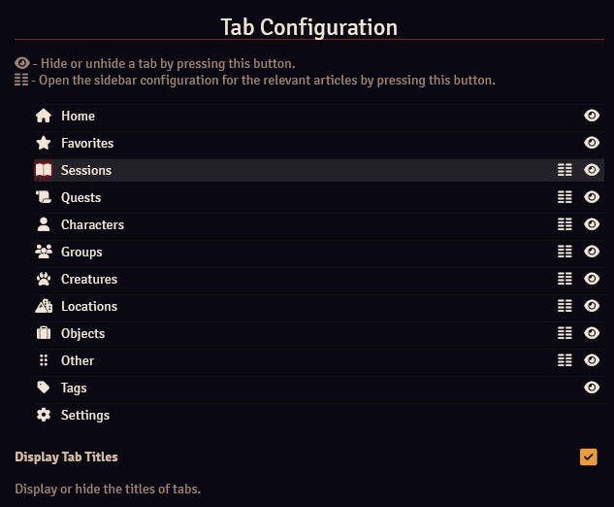614x507 pixels.
Task: Open sidebar configuration for Objects
Action: tap(565, 333)
